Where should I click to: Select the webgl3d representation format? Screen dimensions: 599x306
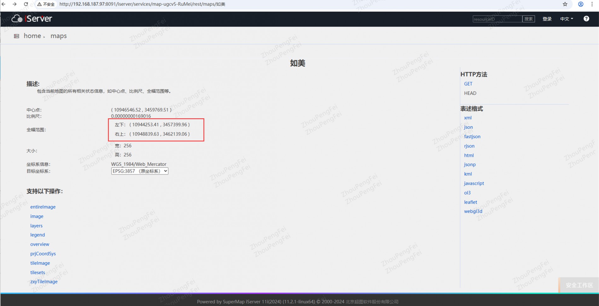(473, 211)
